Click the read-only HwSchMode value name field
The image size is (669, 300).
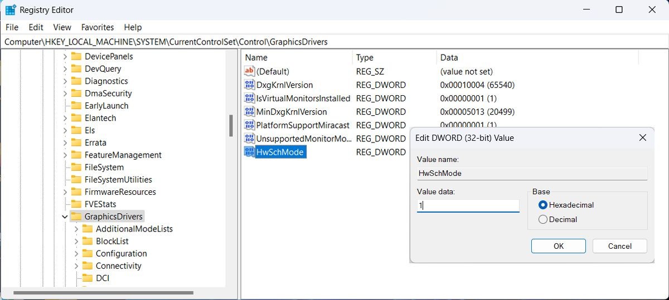[x=532, y=173]
